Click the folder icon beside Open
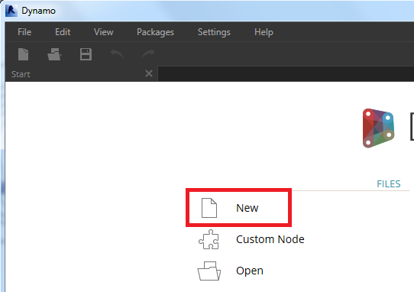 tap(209, 271)
